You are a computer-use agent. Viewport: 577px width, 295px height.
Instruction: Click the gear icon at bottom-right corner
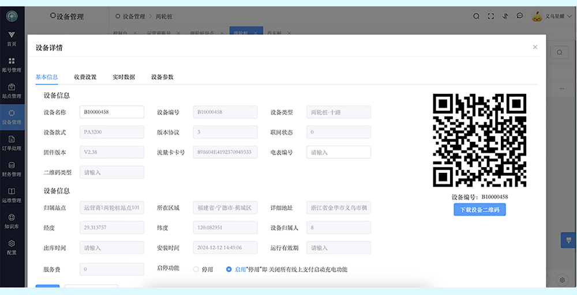tap(562, 280)
